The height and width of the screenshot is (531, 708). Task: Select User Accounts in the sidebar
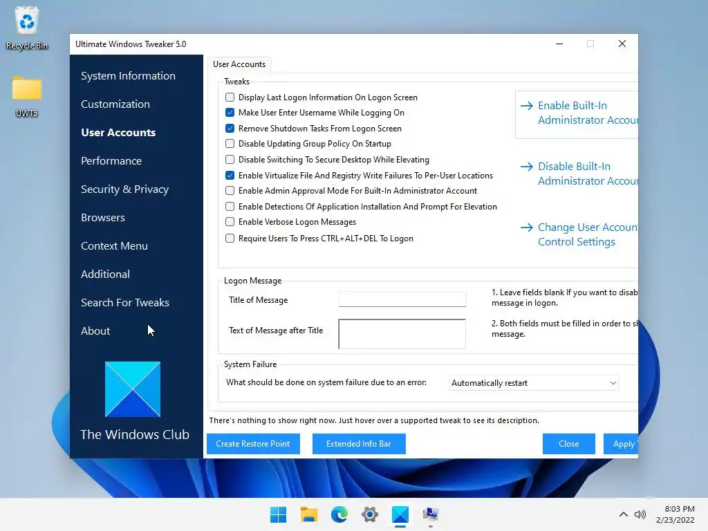tap(118, 132)
